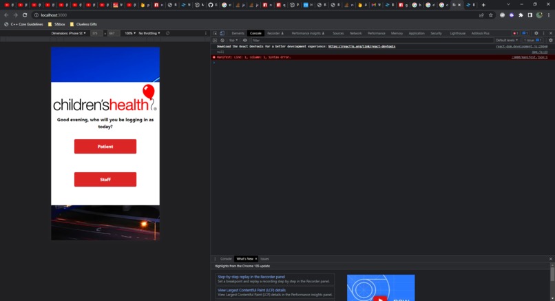Open the 100% zoom dropdown
The width and height of the screenshot is (555, 301).
[x=130, y=33]
